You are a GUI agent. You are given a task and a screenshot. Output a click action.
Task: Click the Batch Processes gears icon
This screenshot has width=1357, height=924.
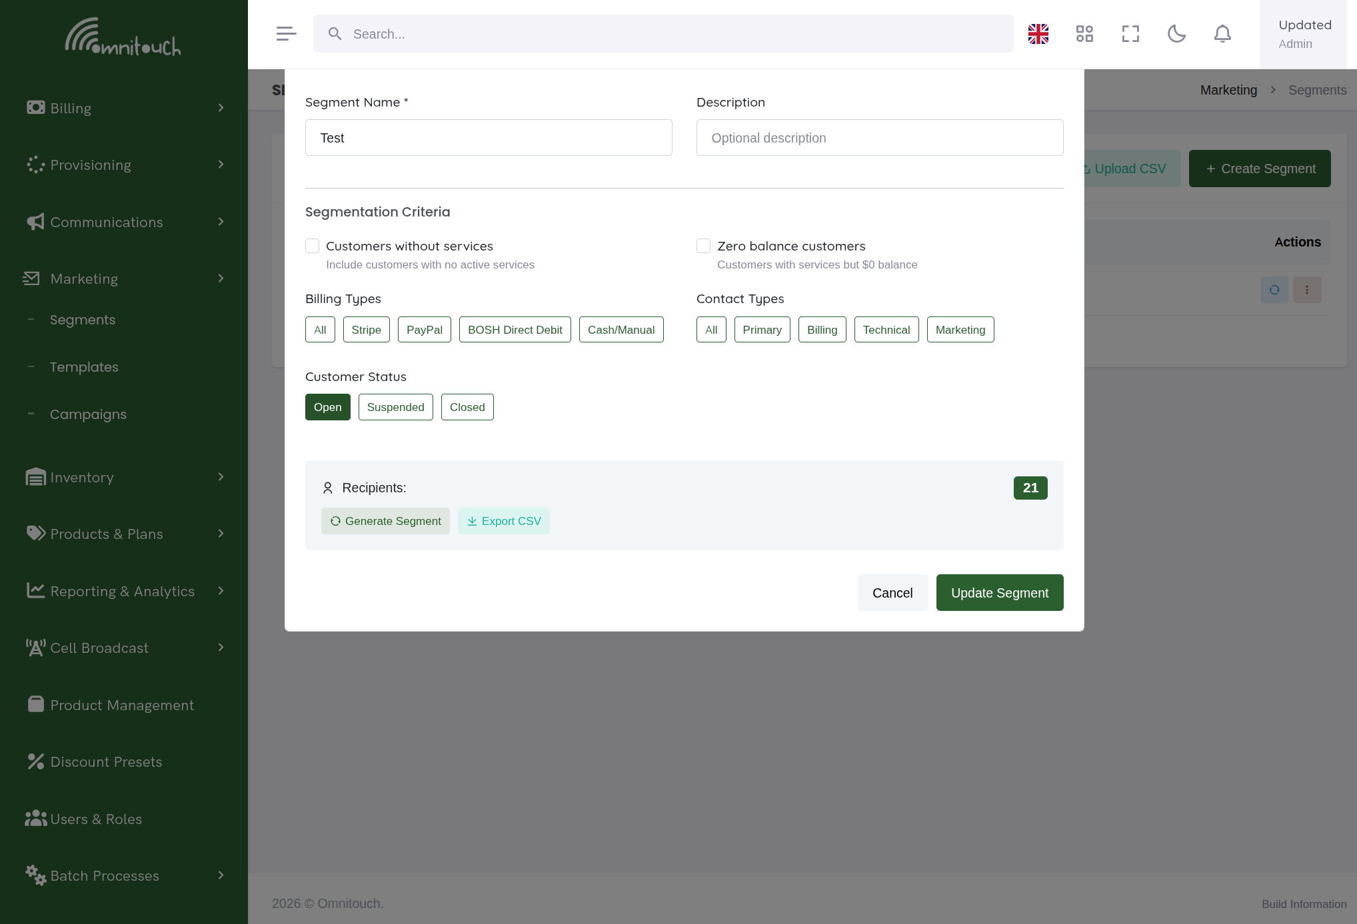[36, 875]
